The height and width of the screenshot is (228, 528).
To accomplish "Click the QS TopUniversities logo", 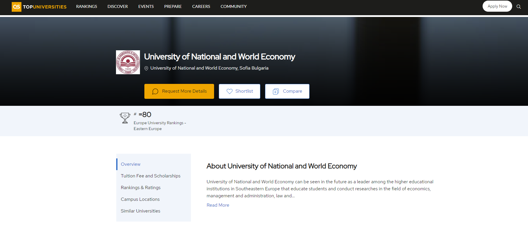I will pyautogui.click(x=39, y=6).
